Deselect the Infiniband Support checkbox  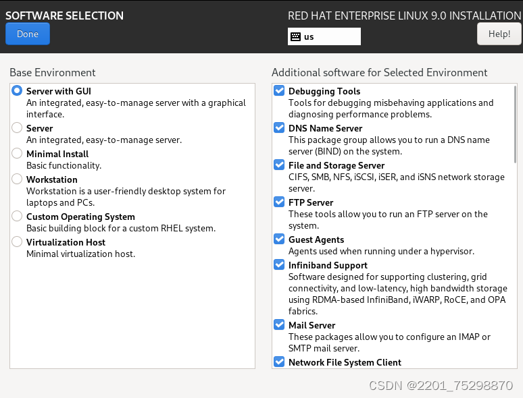279,265
